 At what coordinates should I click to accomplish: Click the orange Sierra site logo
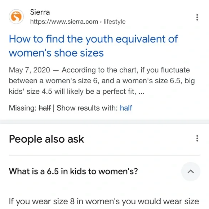pyautogui.click(x=16, y=17)
